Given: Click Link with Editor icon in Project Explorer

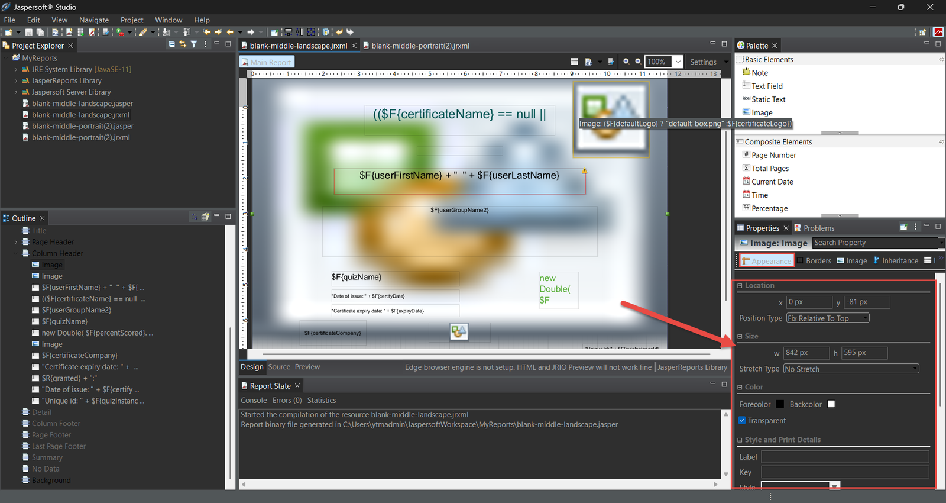Looking at the screenshot, I should click(183, 44).
